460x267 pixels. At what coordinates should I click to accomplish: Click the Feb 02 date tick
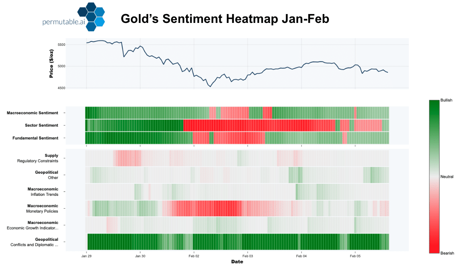194,256
